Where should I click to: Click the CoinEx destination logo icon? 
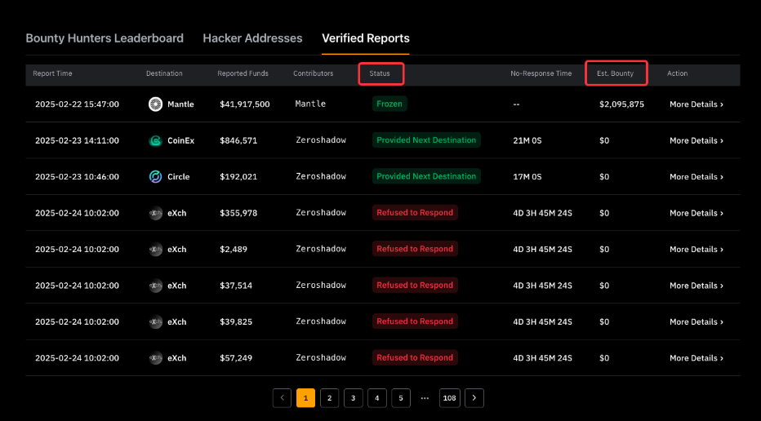(x=155, y=140)
